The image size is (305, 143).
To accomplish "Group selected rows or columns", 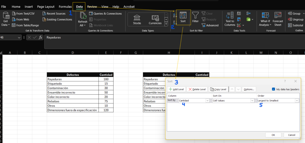I will pos(294,14).
